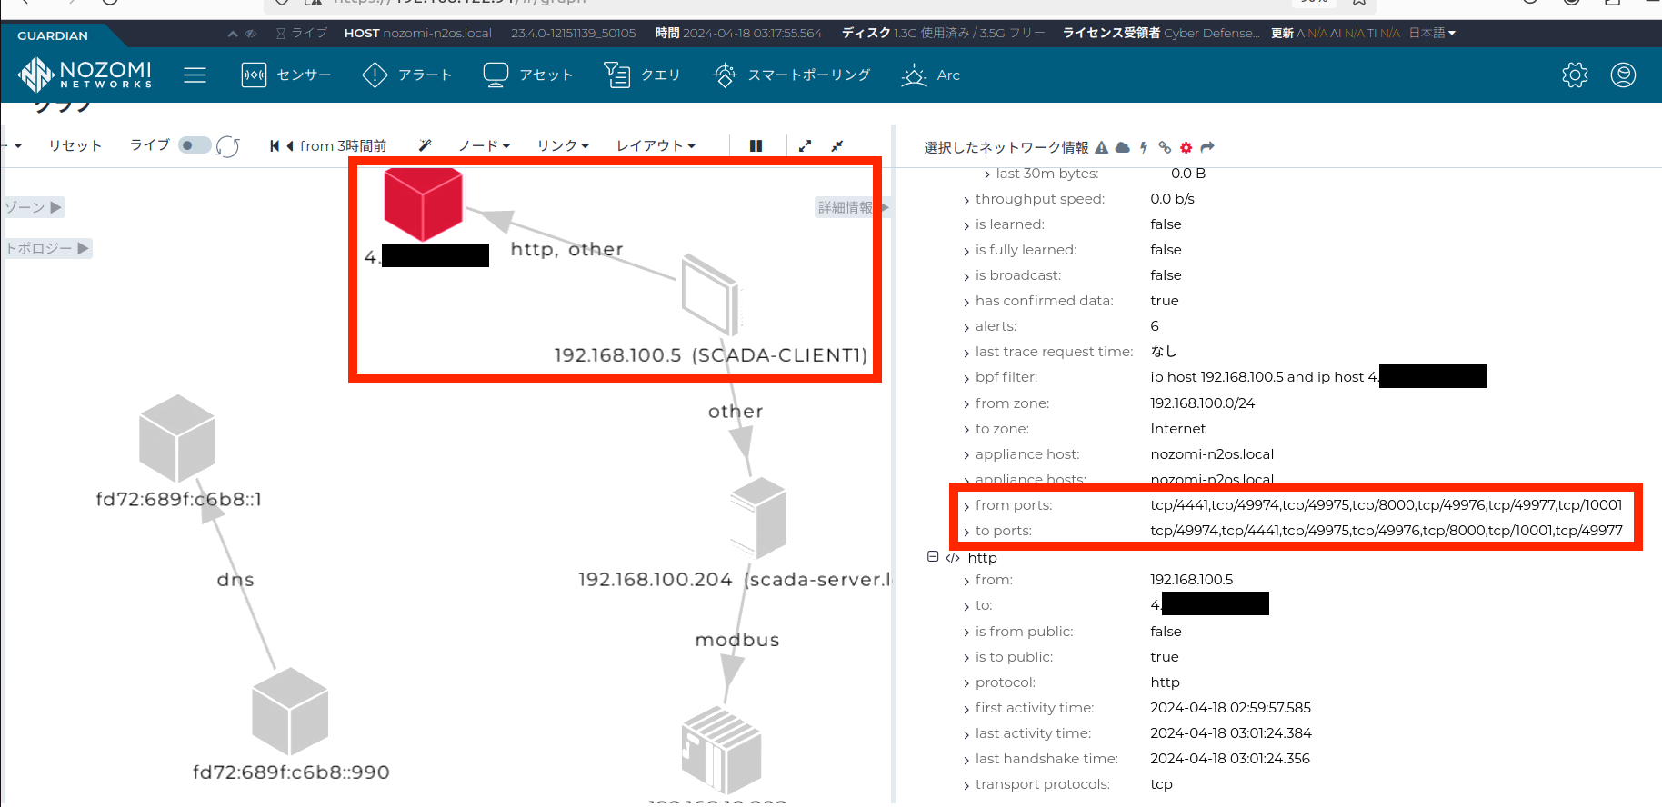This screenshot has height=807, width=1662.
Task: Expand the ゾーン side panel
Action: click(34, 207)
